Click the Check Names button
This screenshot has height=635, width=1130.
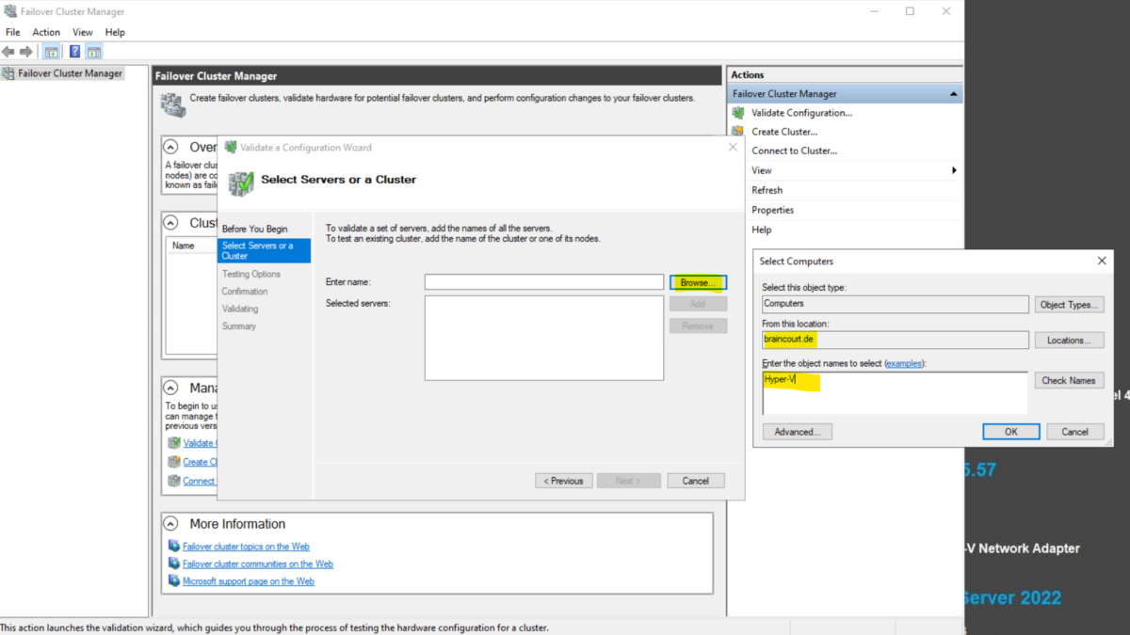(x=1069, y=380)
